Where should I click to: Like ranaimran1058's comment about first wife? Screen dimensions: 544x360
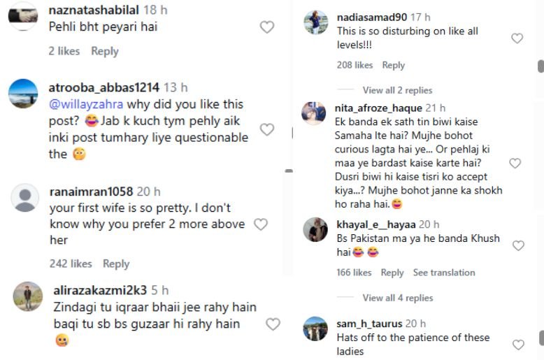[x=260, y=224]
